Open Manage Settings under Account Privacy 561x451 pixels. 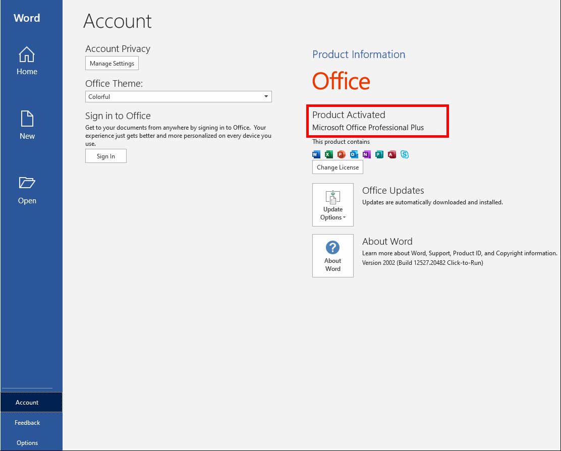pos(111,63)
